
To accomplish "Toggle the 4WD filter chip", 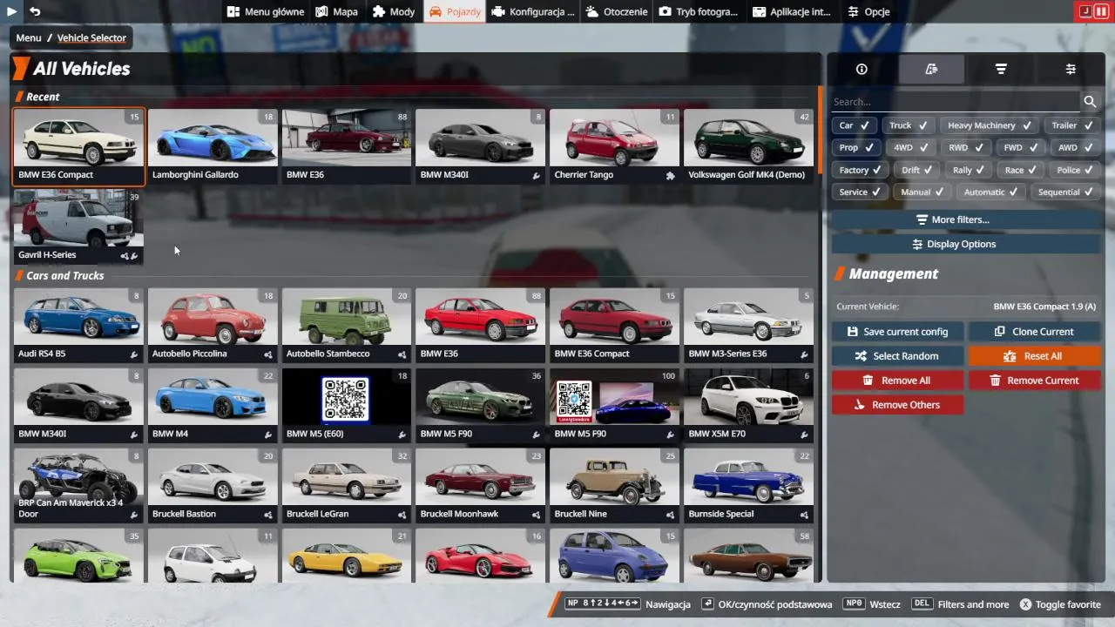I will [911, 147].
